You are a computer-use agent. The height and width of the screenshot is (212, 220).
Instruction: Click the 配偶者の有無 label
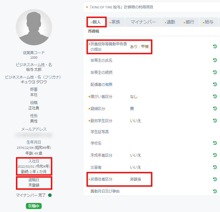101,85
